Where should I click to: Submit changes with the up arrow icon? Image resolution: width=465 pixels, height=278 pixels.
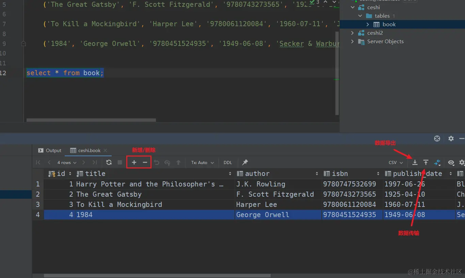(x=178, y=163)
